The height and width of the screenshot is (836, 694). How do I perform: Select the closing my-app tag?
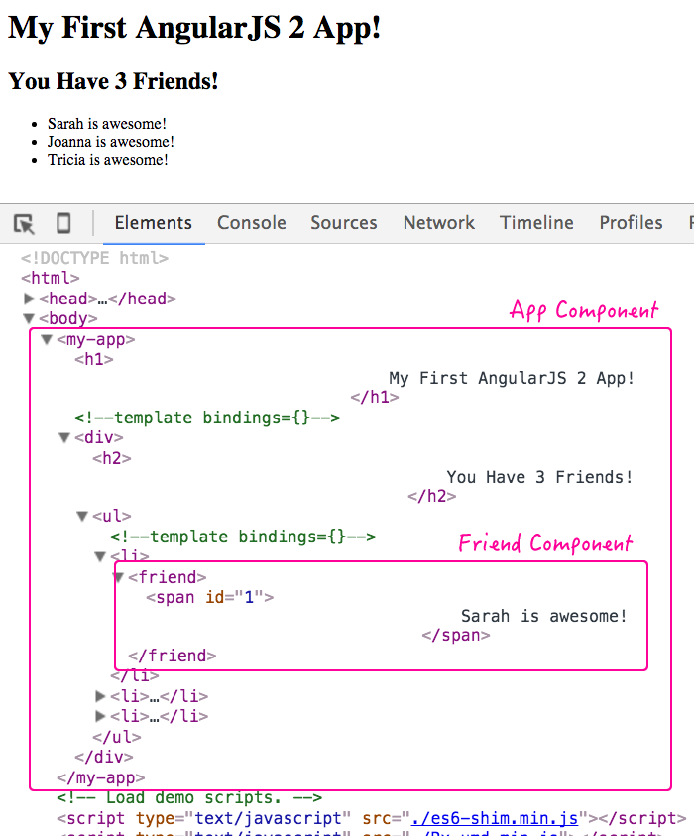101,777
